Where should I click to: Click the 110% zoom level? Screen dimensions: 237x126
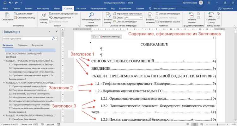(x=233, y=124)
